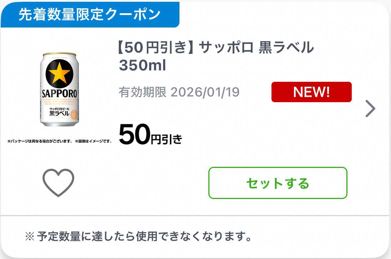
Task: Click the SAPPORO wordmark on the can
Action: coord(59,94)
